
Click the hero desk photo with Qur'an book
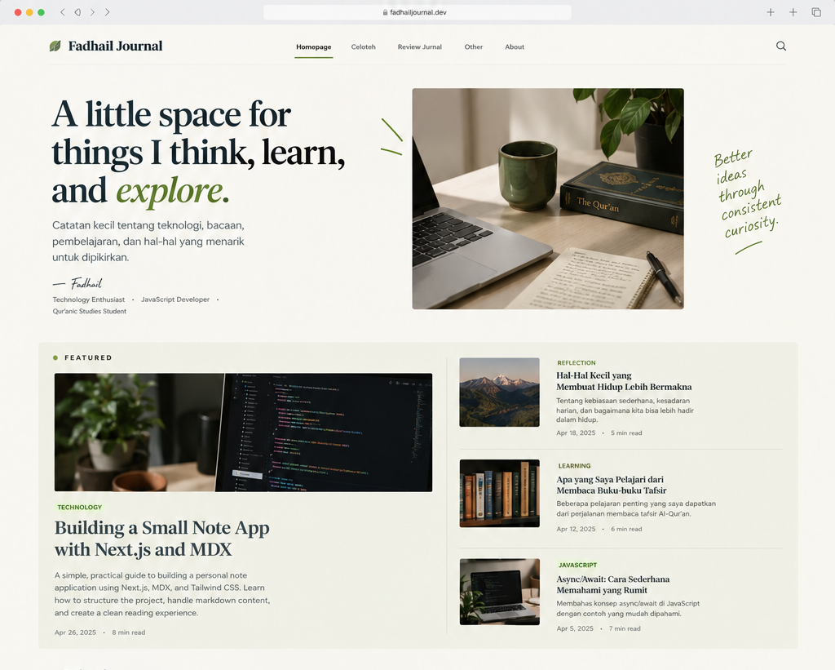pyautogui.click(x=548, y=199)
